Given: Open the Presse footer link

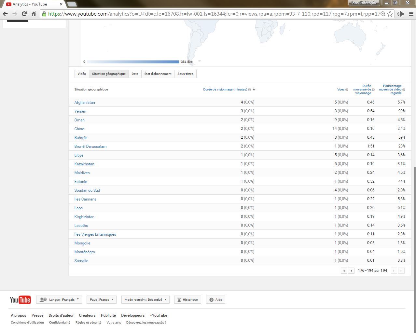Looking at the screenshot, I should pyautogui.click(x=37, y=315).
